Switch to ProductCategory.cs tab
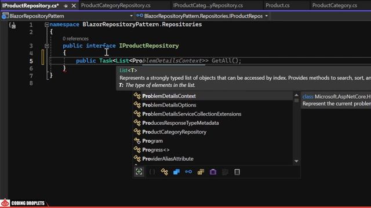The width and height of the screenshot is (371, 208). coord(334,5)
